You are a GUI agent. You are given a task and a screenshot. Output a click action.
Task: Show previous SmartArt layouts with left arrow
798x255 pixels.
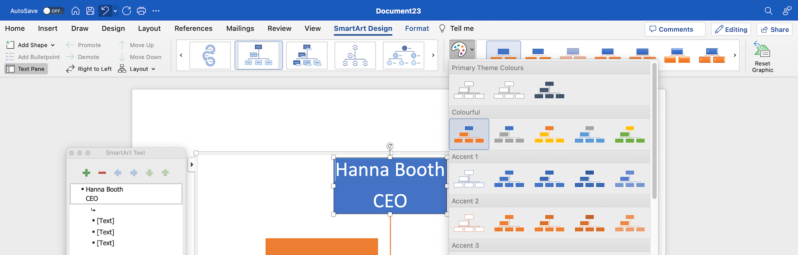click(181, 55)
